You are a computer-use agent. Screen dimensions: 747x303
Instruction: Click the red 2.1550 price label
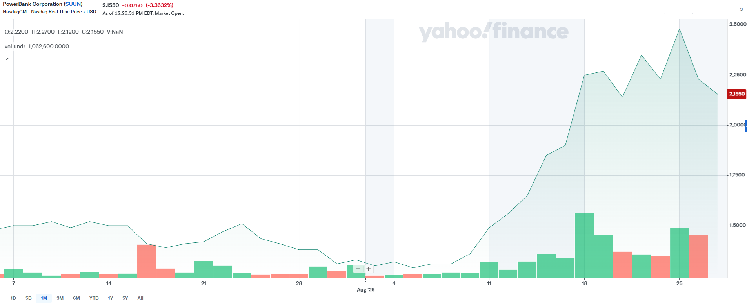[x=736, y=94]
